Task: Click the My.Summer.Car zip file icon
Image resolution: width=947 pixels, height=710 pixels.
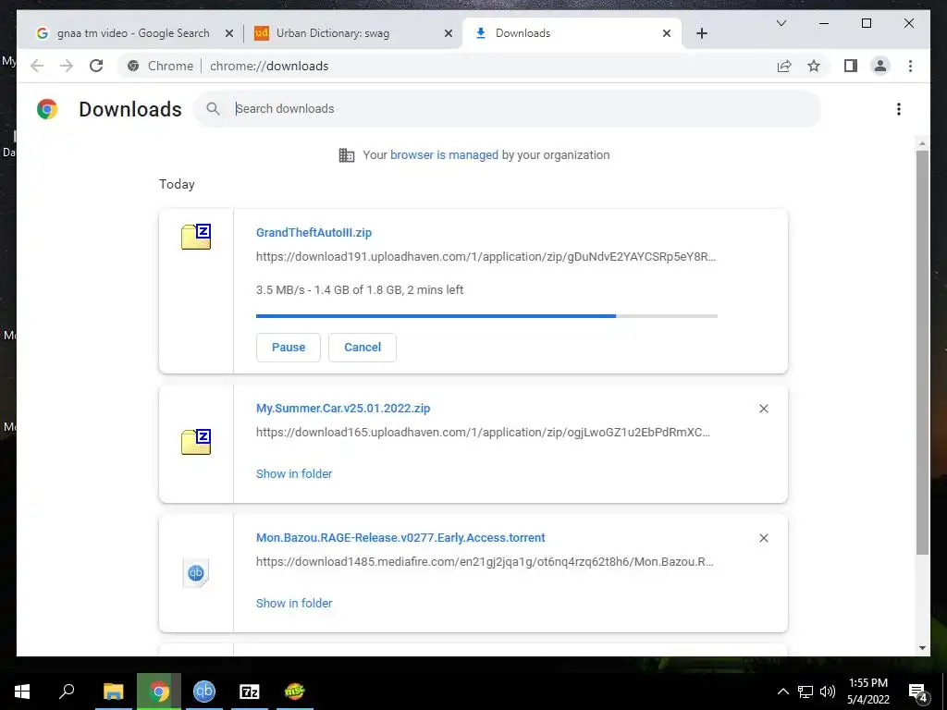Action: pyautogui.click(x=196, y=441)
